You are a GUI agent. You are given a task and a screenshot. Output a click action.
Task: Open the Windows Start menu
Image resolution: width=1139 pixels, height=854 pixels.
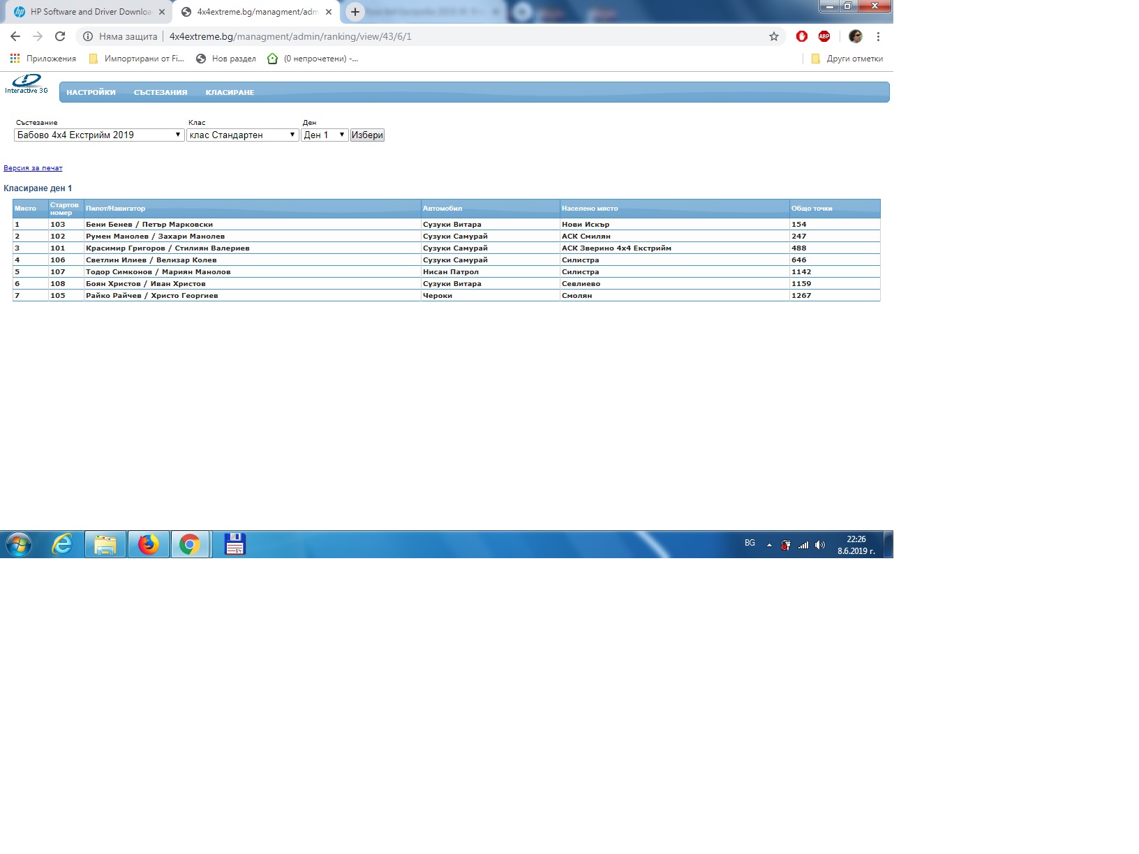click(x=19, y=544)
